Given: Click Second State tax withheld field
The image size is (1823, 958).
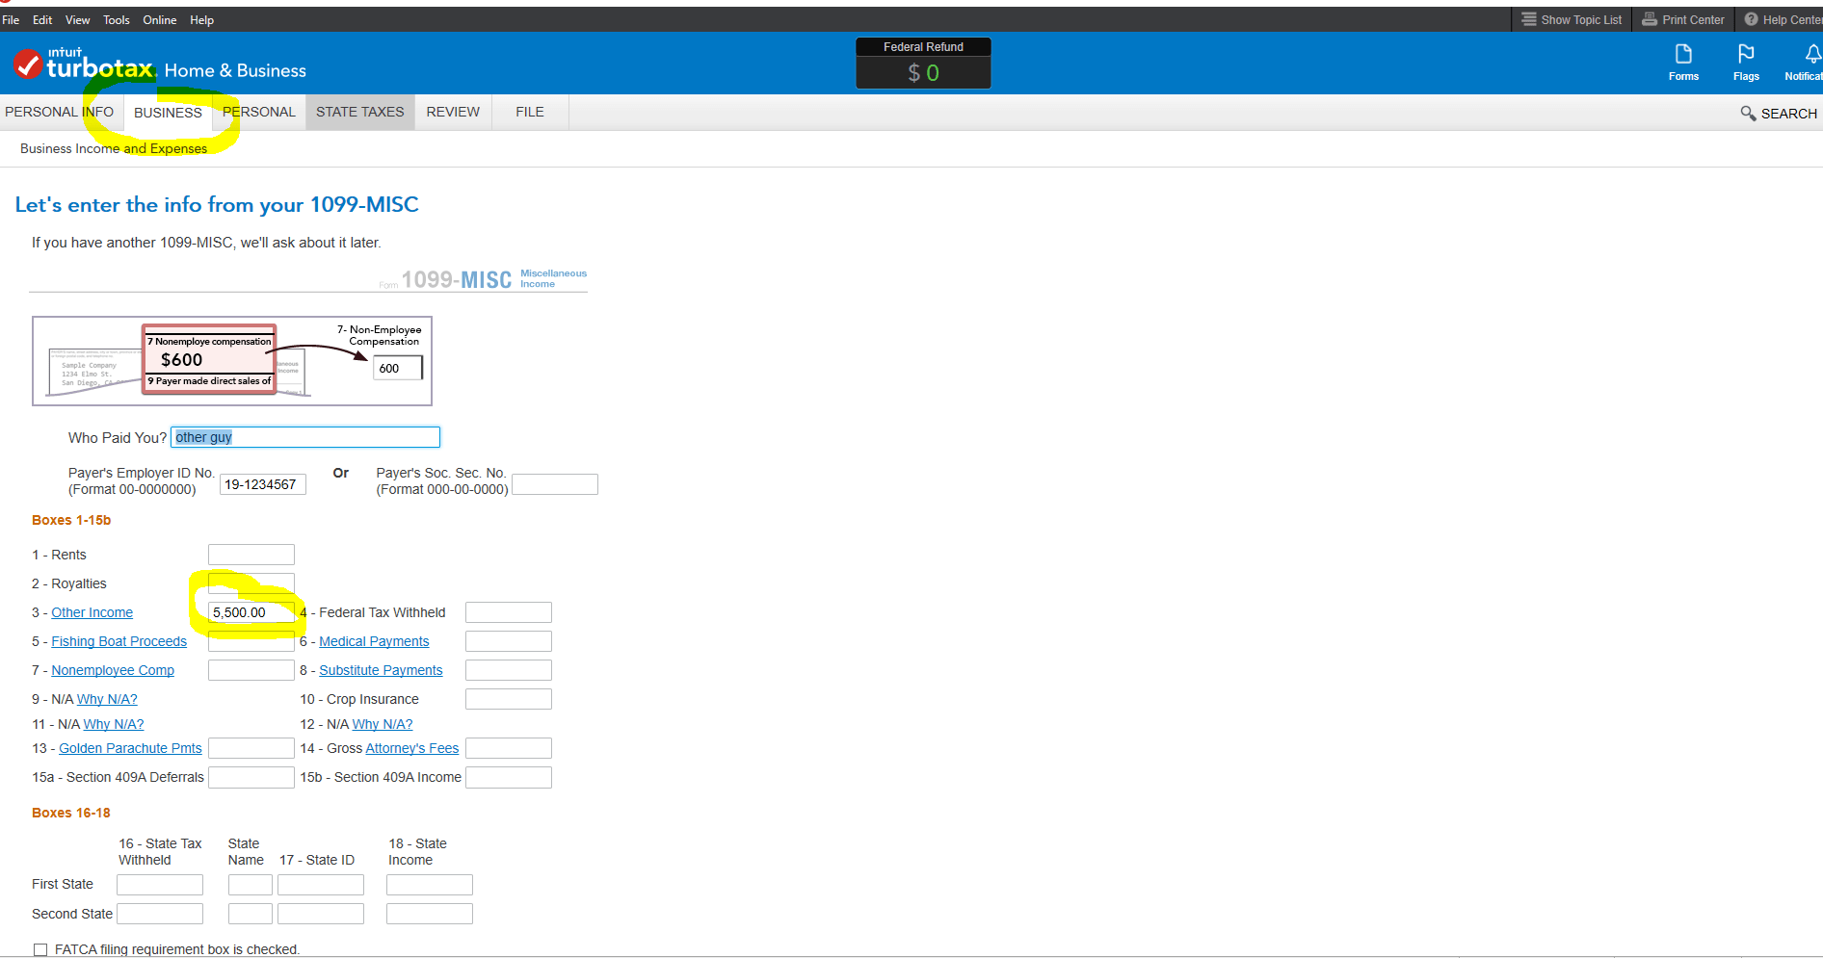Looking at the screenshot, I should coord(160,914).
